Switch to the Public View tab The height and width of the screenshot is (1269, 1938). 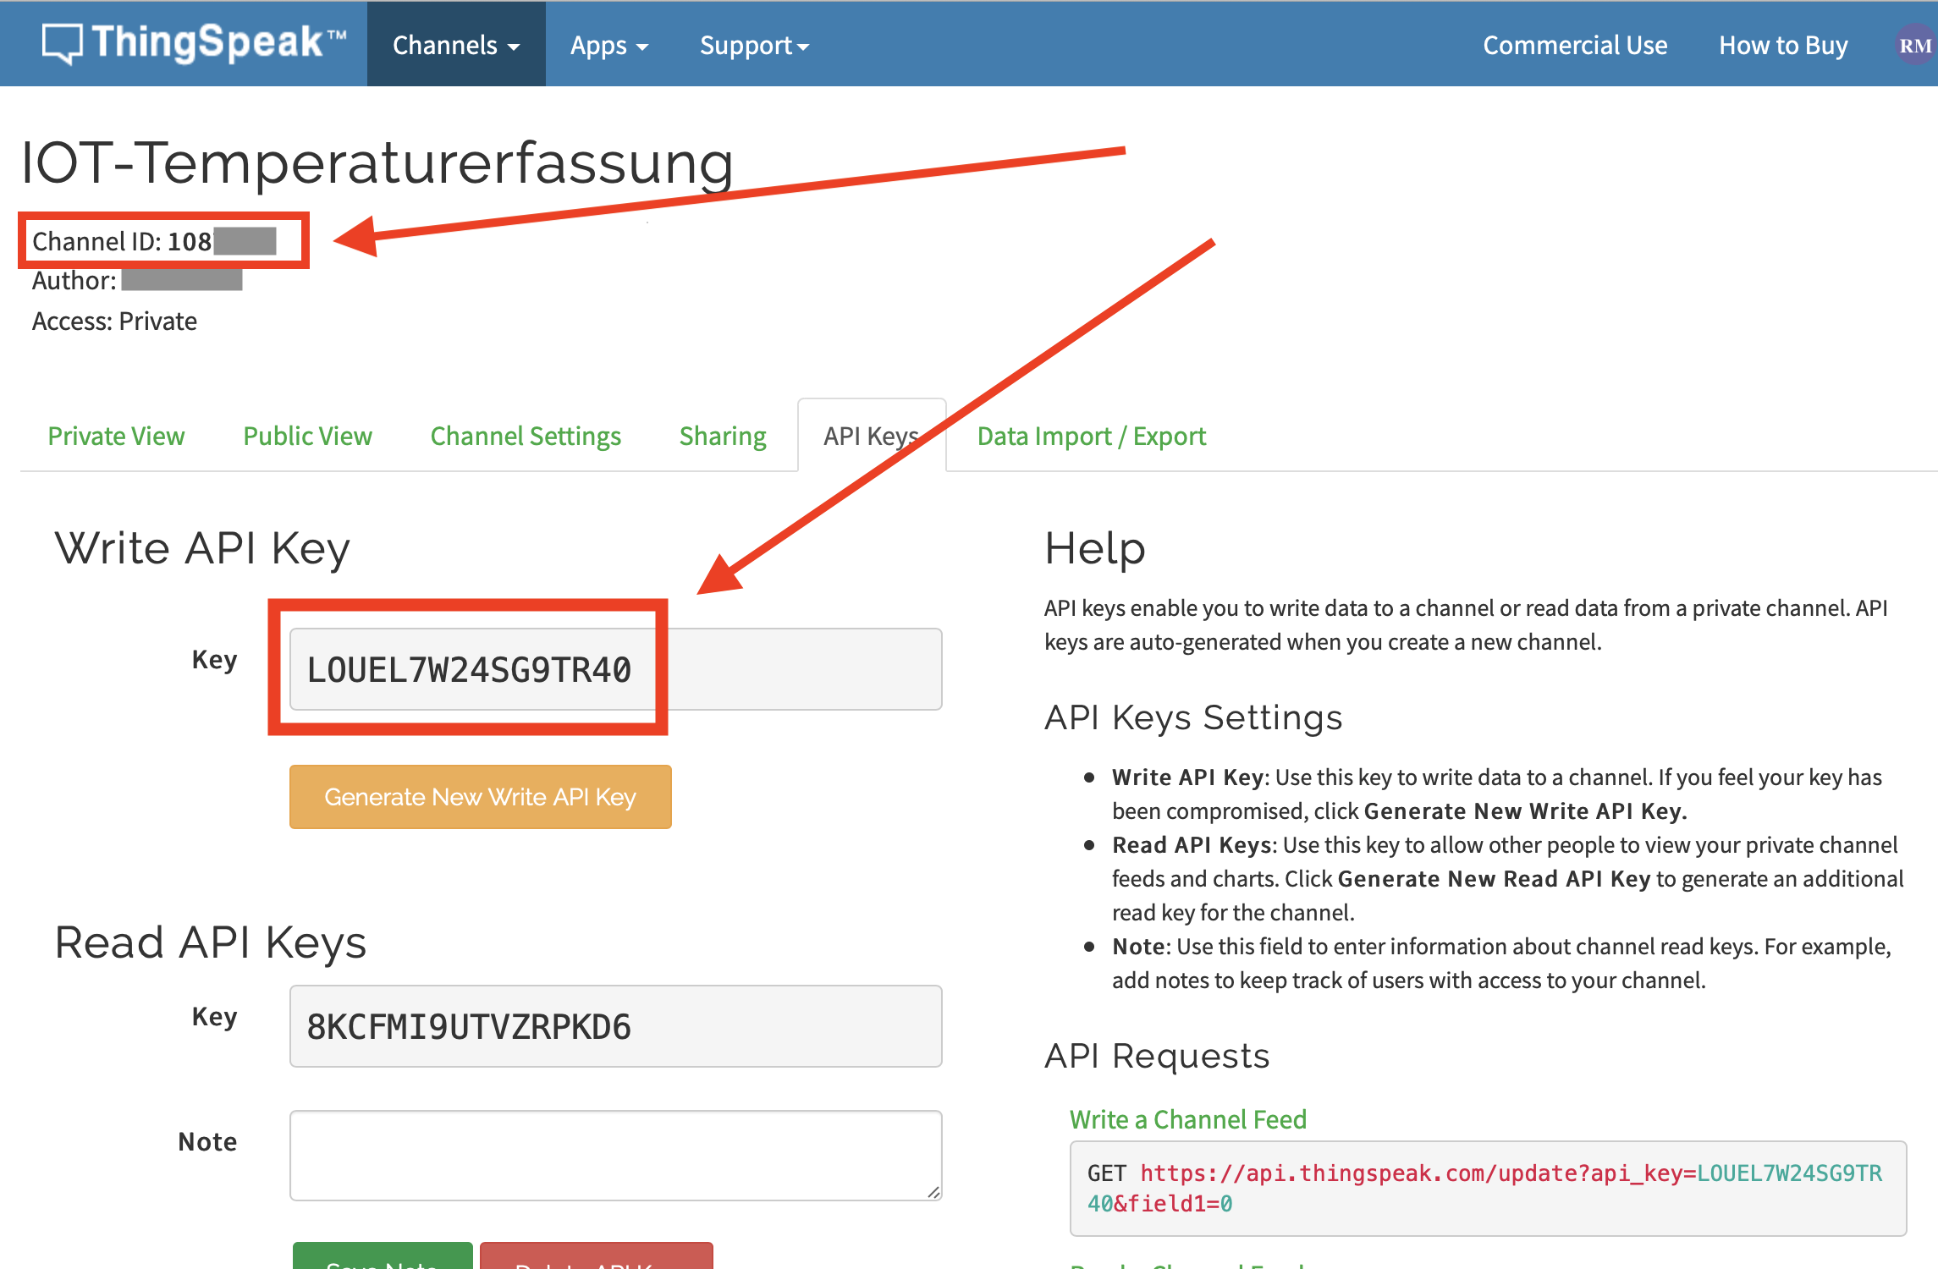coord(307,437)
